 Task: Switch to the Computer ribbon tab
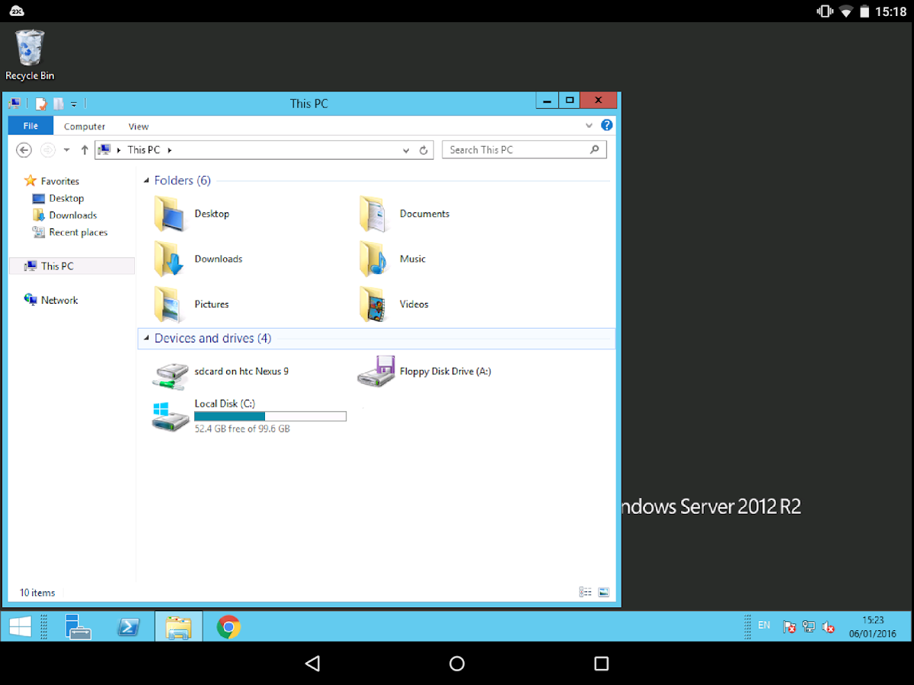(x=85, y=126)
